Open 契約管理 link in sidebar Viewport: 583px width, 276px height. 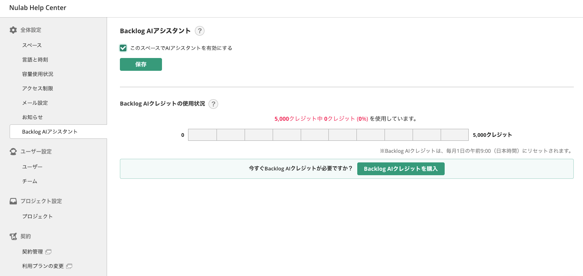point(32,252)
